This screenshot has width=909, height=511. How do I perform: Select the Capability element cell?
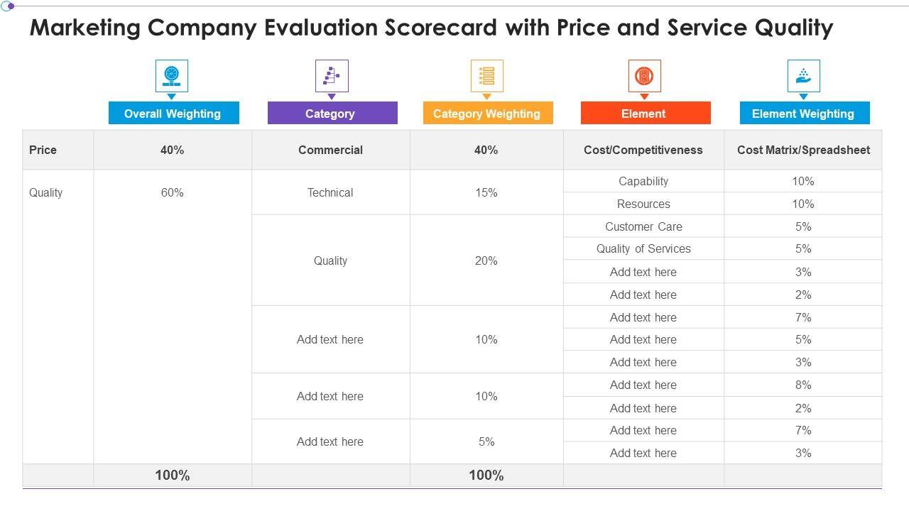(643, 181)
